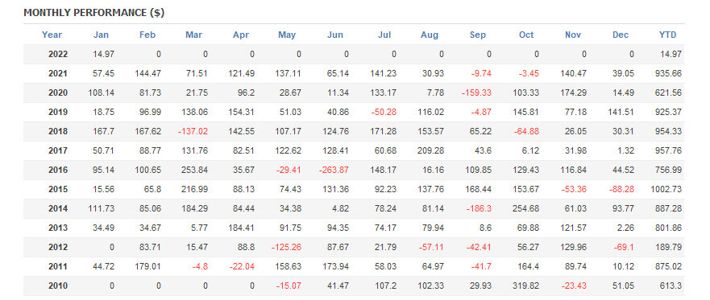Select the 613.3 YTD value for 2010
The height and width of the screenshot is (300, 710).
pos(671,286)
